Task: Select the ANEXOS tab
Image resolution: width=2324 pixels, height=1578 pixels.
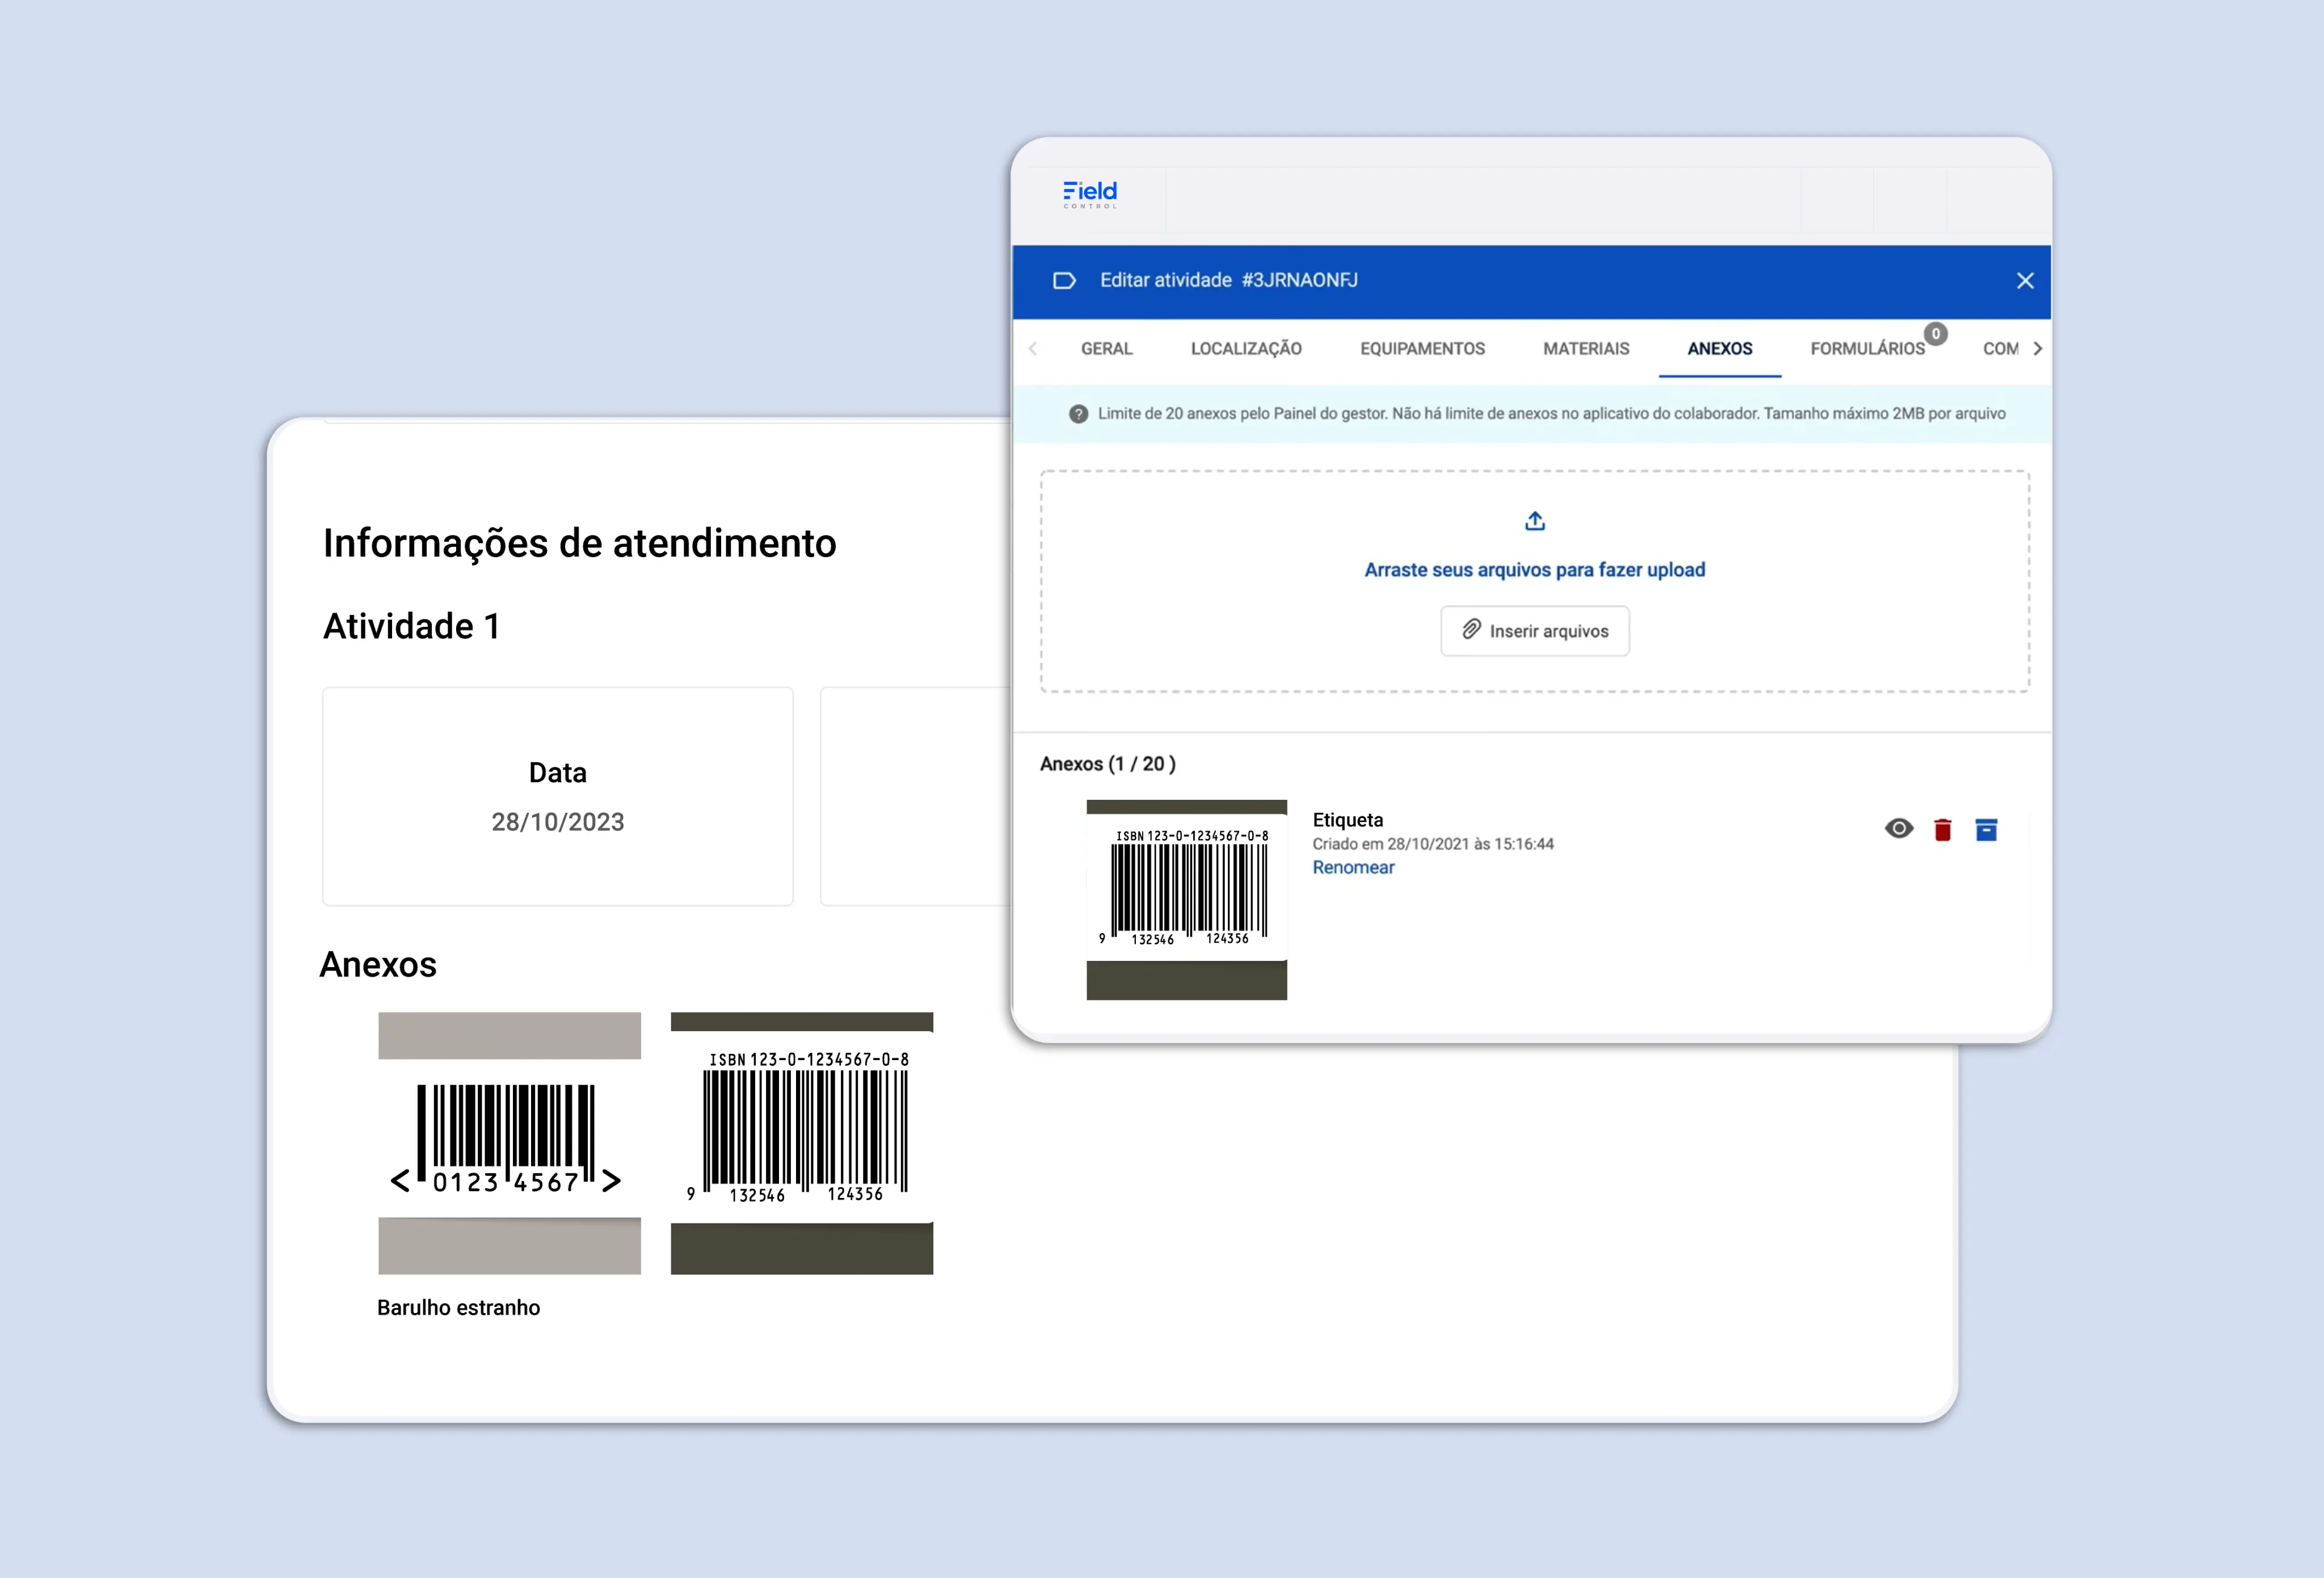Action: 1718,347
